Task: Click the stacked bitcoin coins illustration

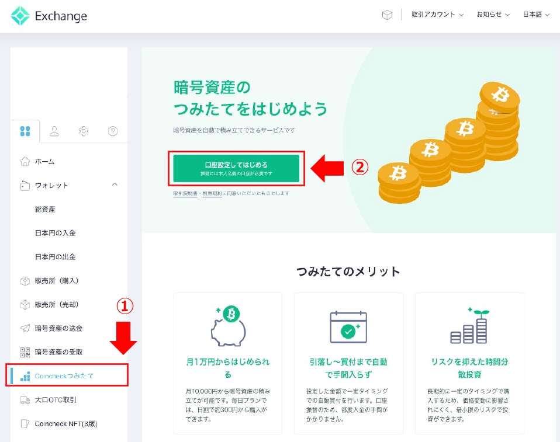Action: point(449,142)
